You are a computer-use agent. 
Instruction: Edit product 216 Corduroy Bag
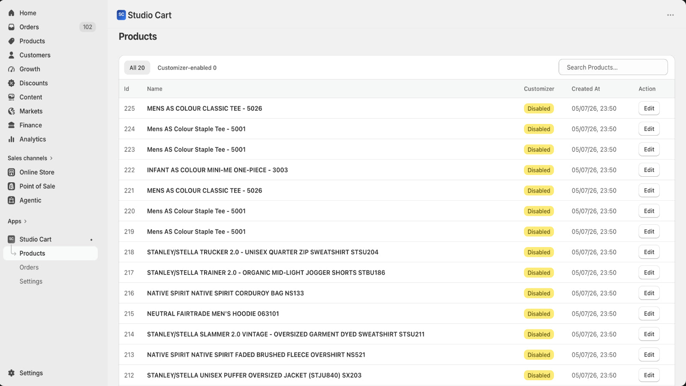[649, 293]
